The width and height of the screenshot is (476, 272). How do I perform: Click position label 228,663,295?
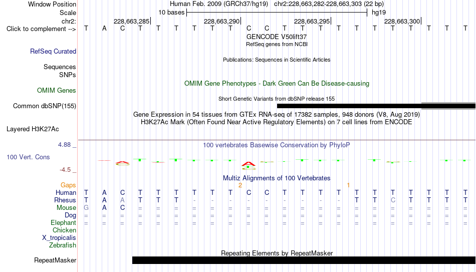click(312, 21)
